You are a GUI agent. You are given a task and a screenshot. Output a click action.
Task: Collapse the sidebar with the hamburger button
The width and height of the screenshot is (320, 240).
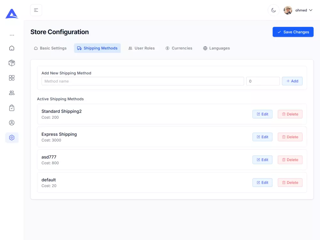[x=36, y=10]
